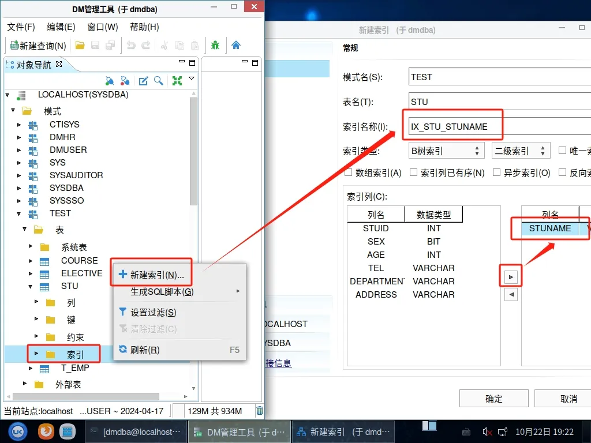This screenshot has height=443, width=591.
Task: Open the 编辑 menu
Action: (x=61, y=27)
